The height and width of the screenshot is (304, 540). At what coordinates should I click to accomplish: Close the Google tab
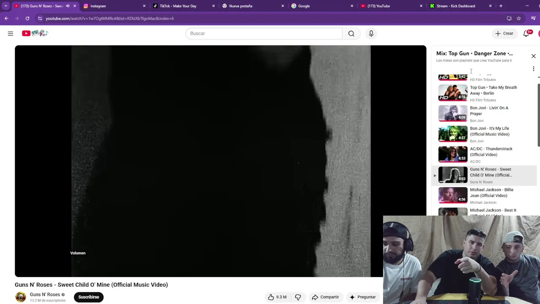coord(352,6)
